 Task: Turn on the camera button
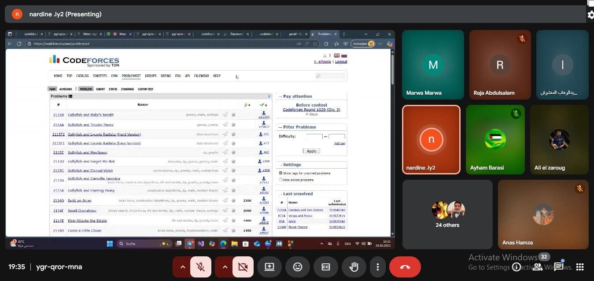(x=243, y=267)
